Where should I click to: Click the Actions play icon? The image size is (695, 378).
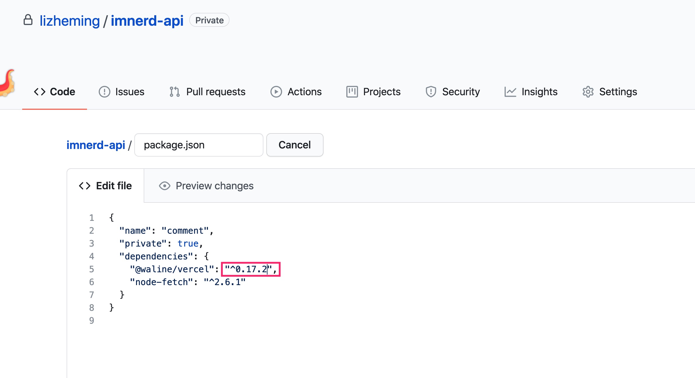tap(276, 92)
